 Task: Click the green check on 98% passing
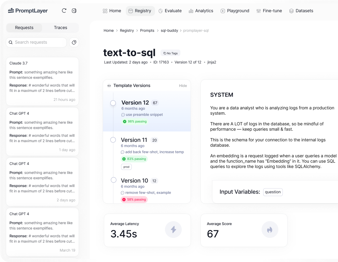[x=125, y=121]
